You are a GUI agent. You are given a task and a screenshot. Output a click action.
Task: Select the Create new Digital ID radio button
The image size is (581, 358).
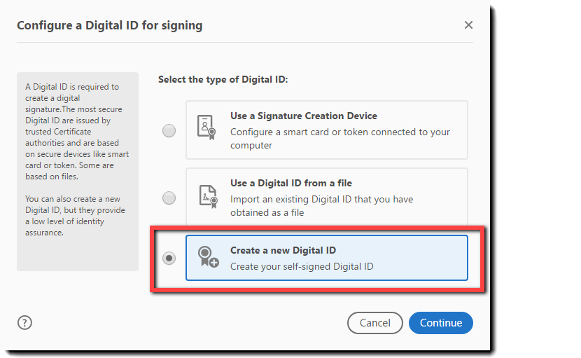169,259
